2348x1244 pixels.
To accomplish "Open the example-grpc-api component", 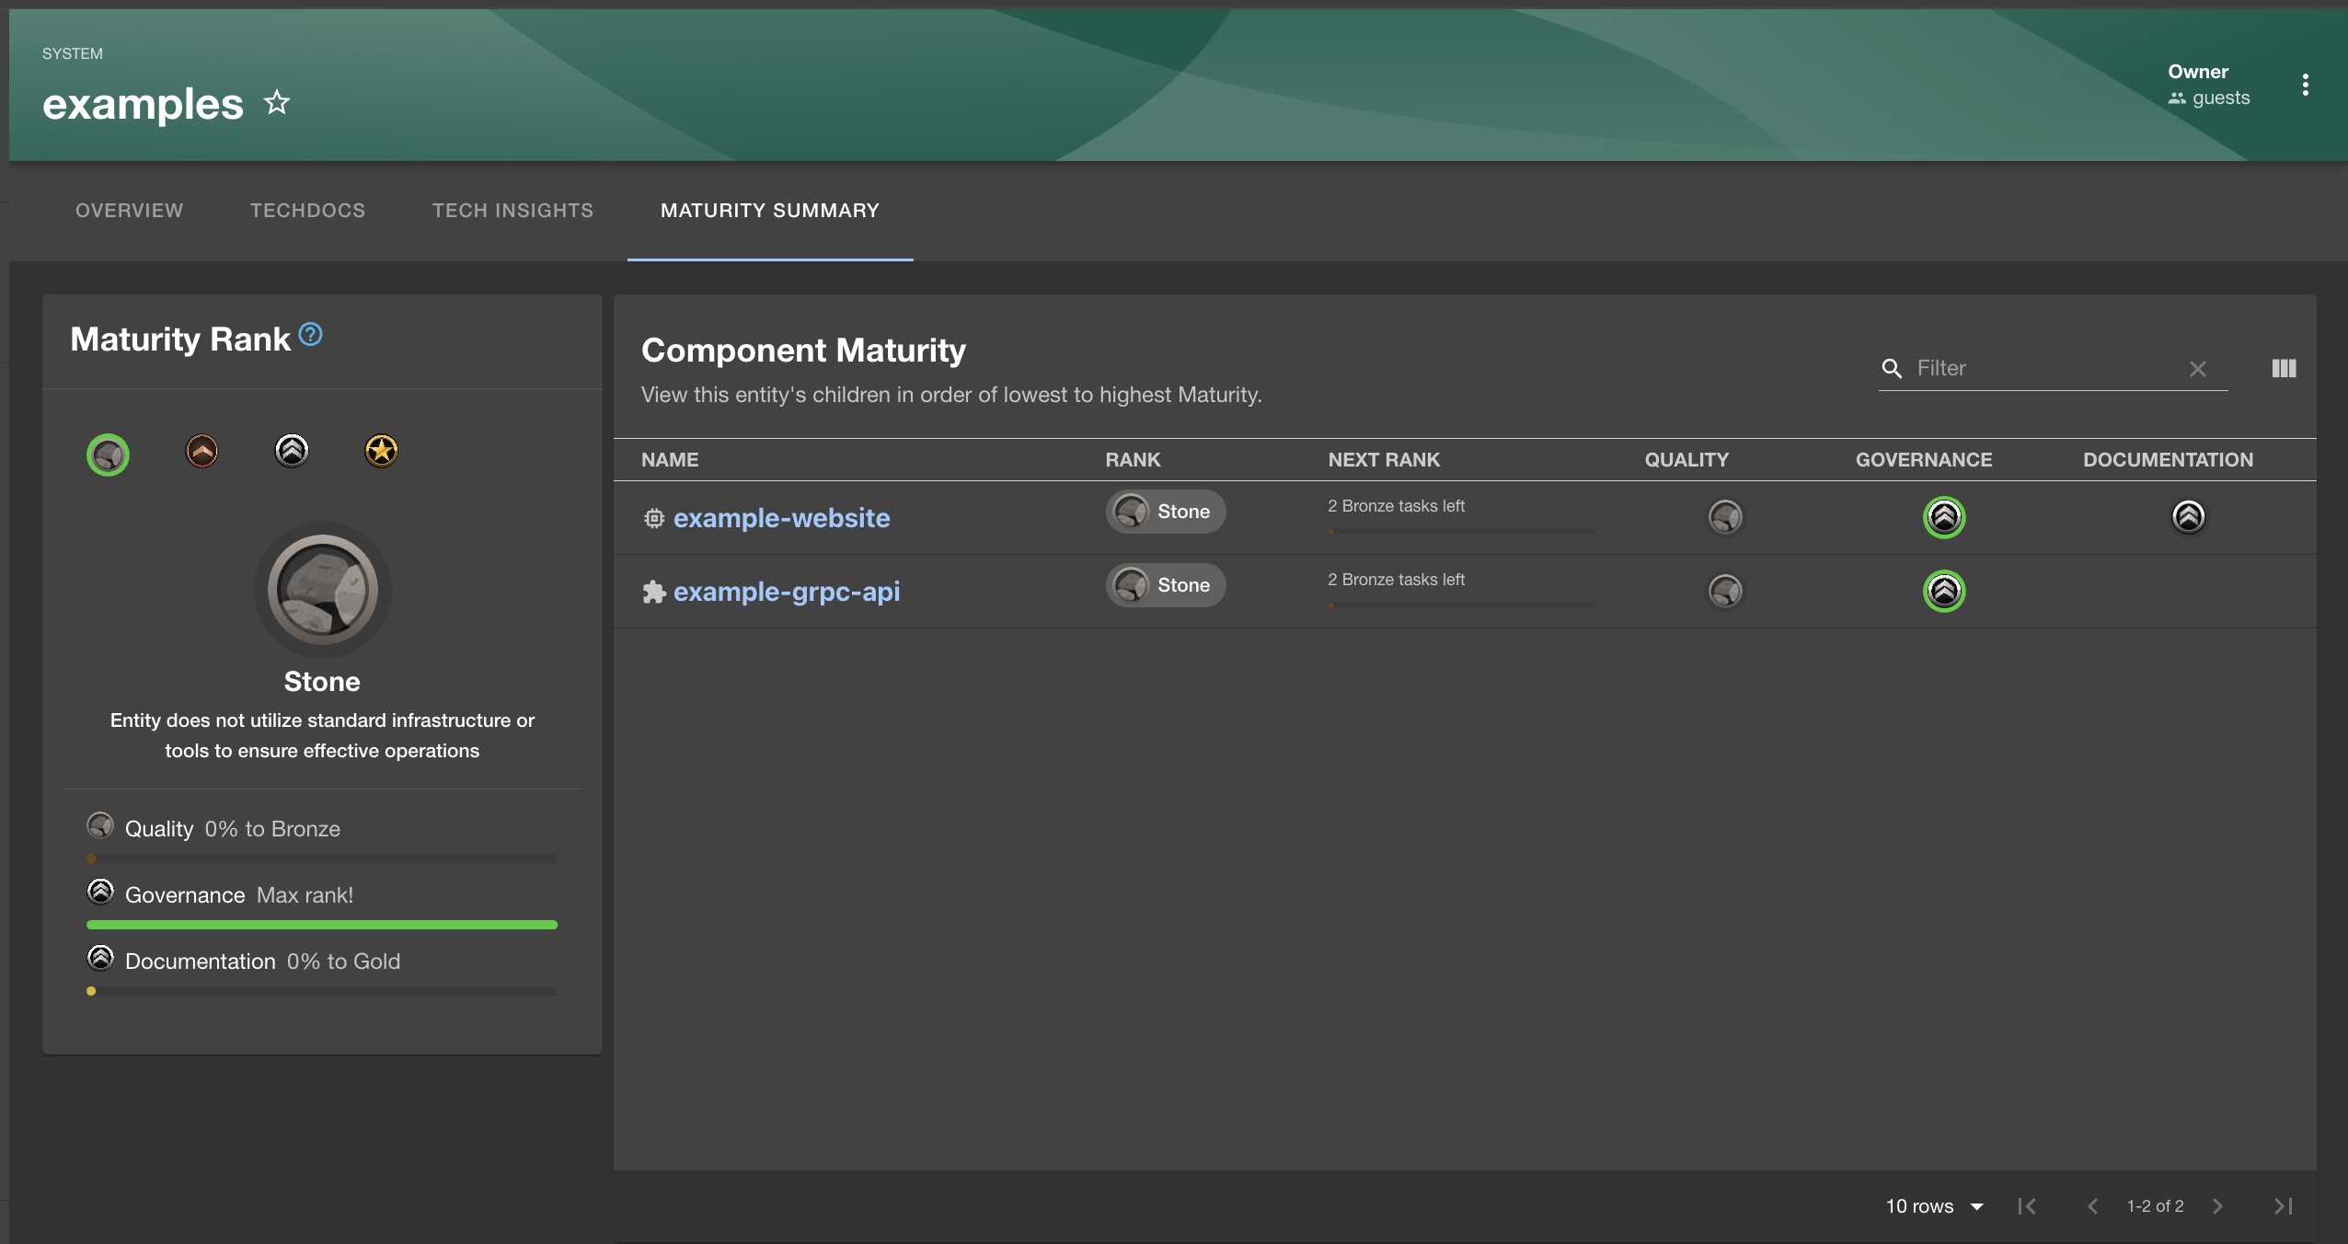I will pyautogui.click(x=786, y=592).
